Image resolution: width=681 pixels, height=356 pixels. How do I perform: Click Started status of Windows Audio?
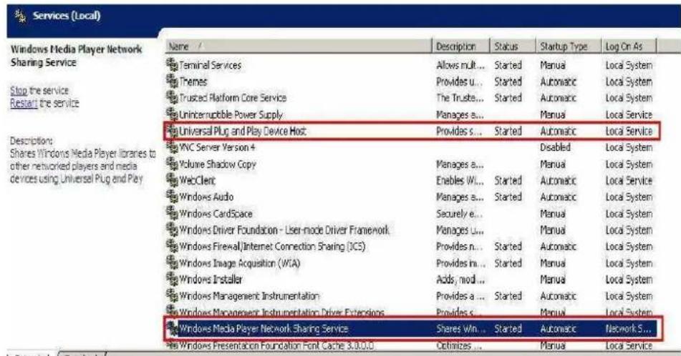tap(508, 197)
